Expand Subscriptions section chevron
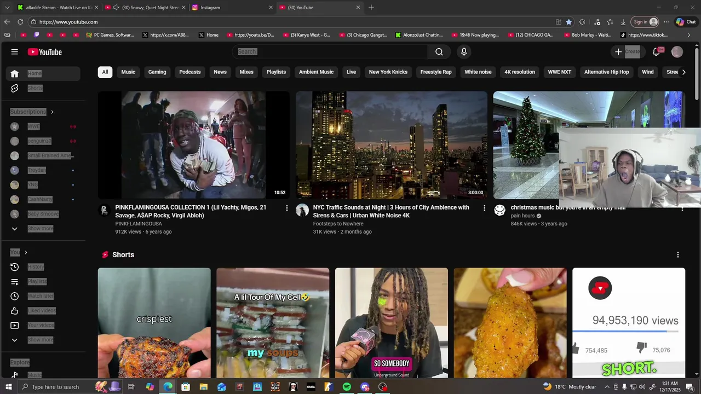This screenshot has width=701, height=394. [52, 112]
